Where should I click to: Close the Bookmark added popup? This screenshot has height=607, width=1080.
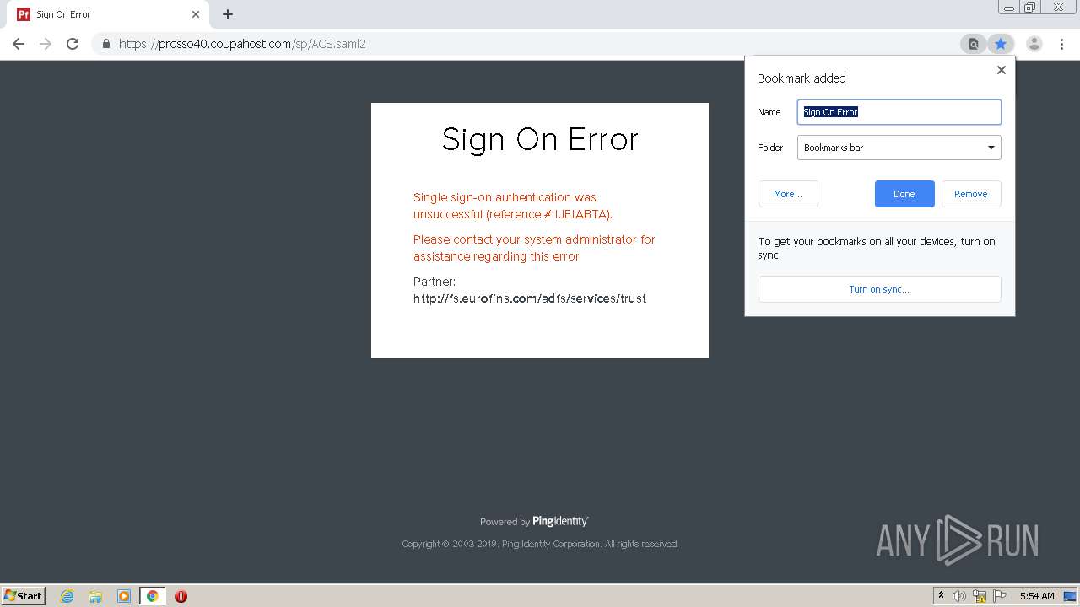pos(1002,70)
